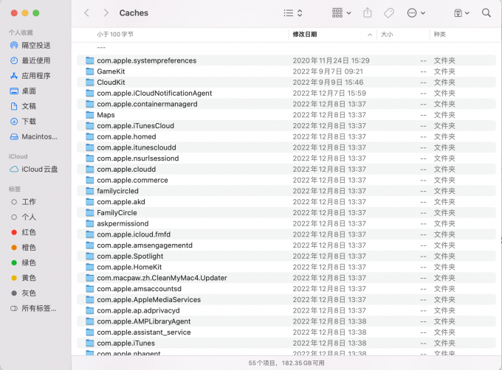Screen dimensions: 502x370
Task: Select com.apple.itunescloudd folder
Action: click(x=286, y=147)
